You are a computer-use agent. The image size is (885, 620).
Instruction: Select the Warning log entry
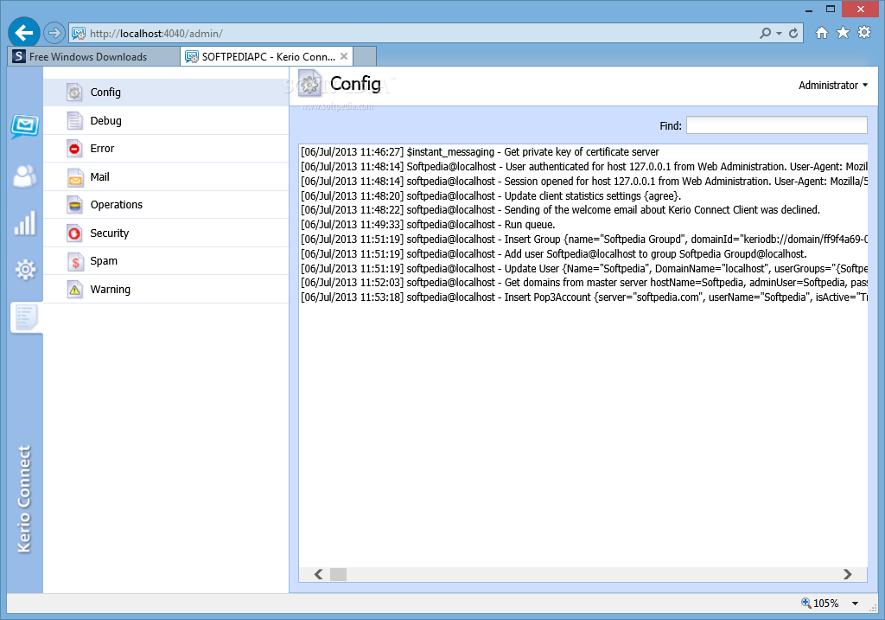point(166,290)
